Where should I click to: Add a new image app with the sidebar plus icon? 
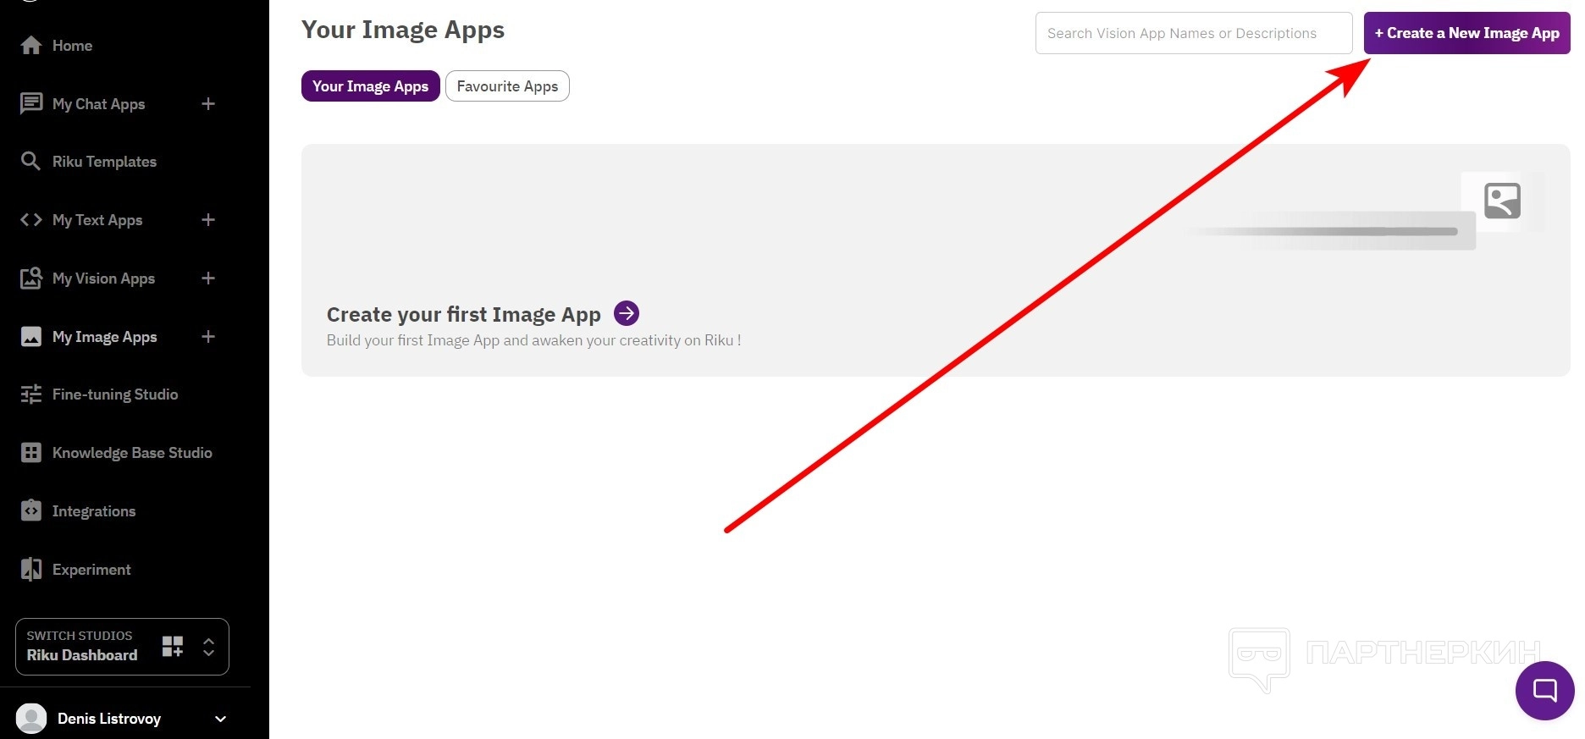[208, 337]
